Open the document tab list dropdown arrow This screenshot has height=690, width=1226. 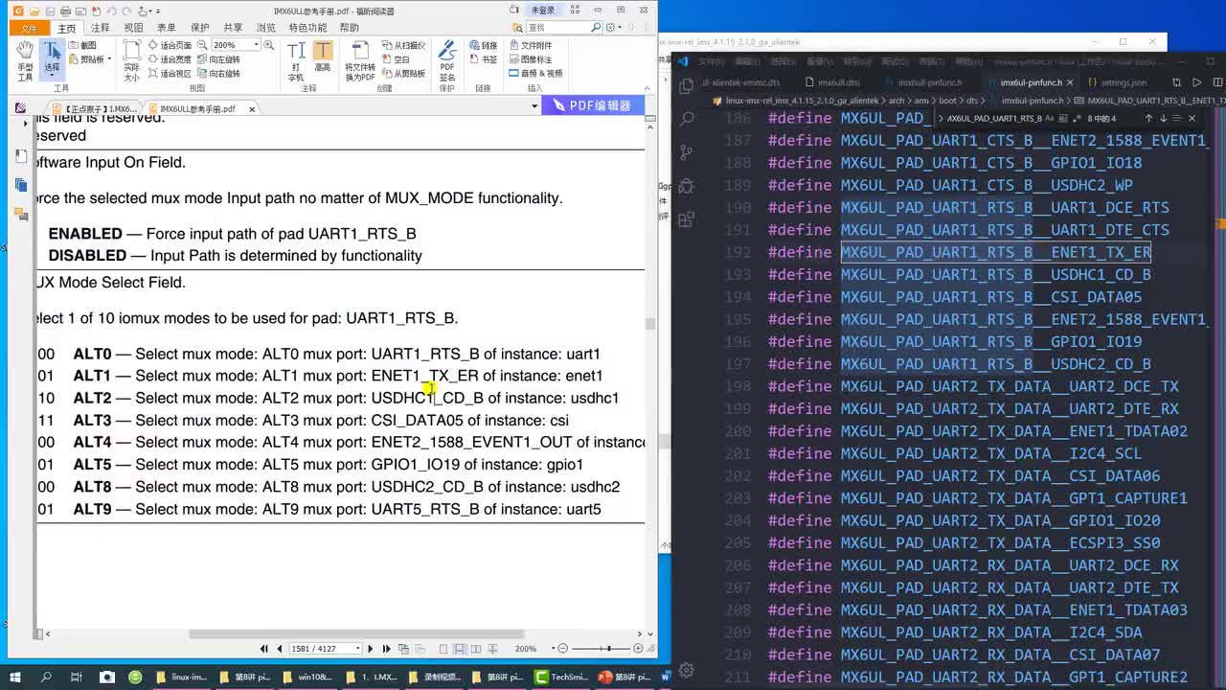tap(534, 106)
